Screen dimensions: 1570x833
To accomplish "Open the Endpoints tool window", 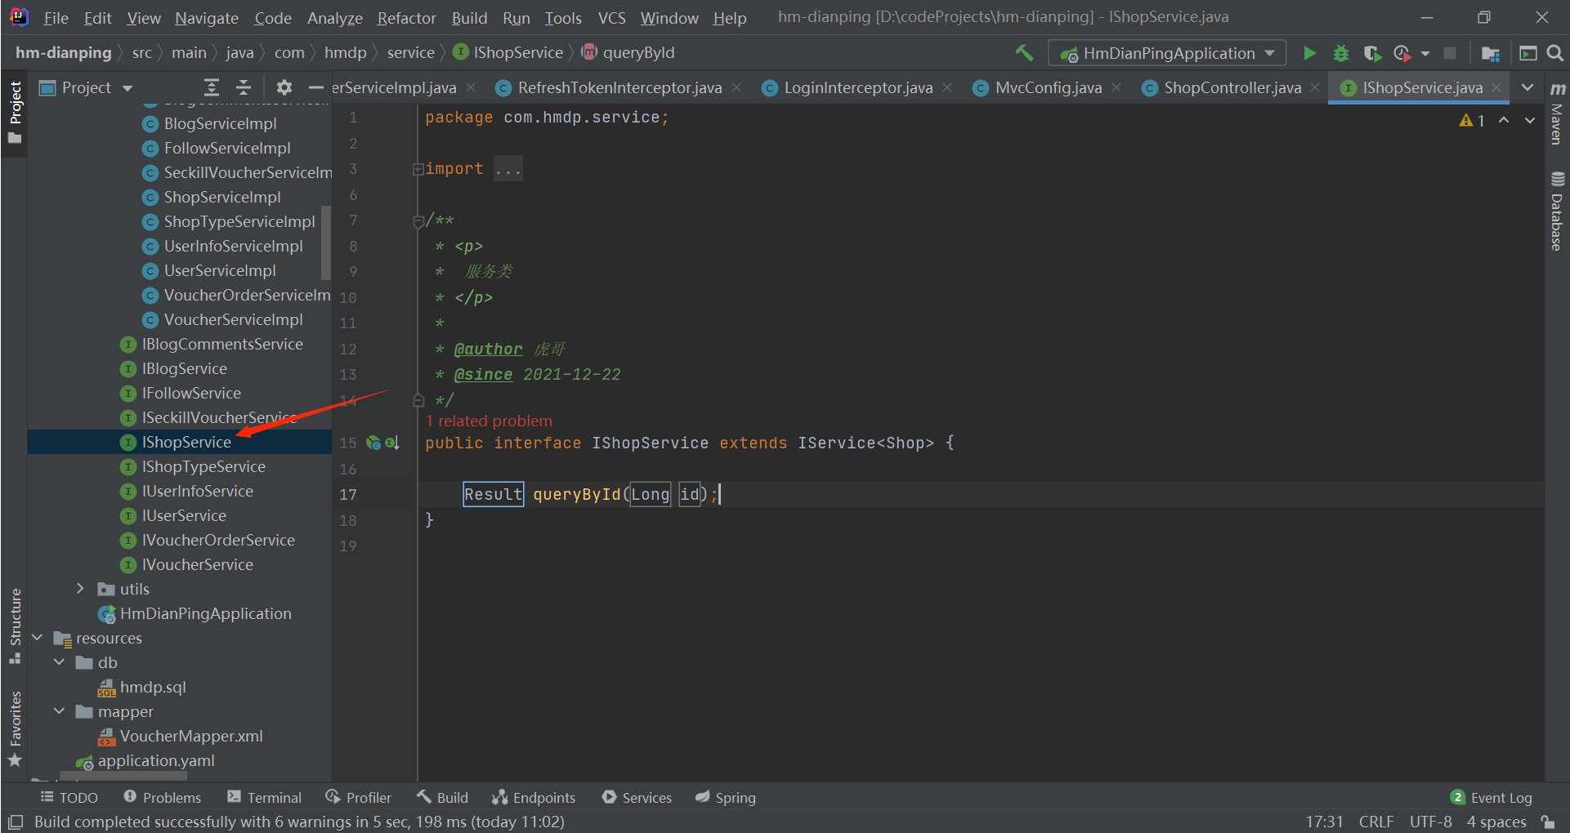I will pyautogui.click(x=534, y=798).
